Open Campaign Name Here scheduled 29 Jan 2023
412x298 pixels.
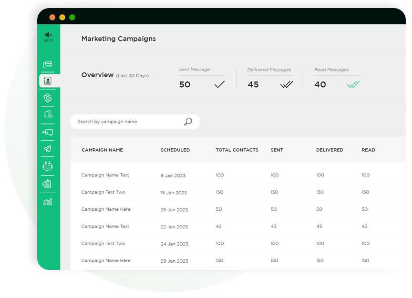pyautogui.click(x=106, y=260)
